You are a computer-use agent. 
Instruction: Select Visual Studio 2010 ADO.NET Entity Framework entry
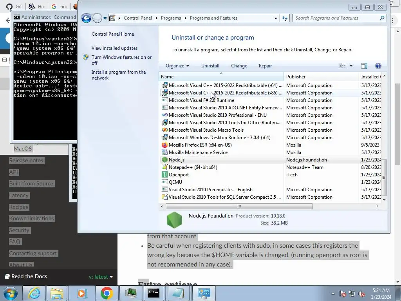(x=225, y=108)
